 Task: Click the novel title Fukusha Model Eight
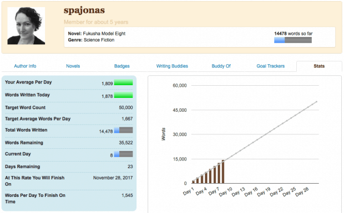tap(104, 33)
